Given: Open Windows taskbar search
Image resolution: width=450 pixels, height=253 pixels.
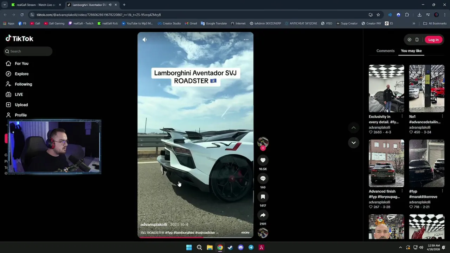Looking at the screenshot, I should [199, 247].
